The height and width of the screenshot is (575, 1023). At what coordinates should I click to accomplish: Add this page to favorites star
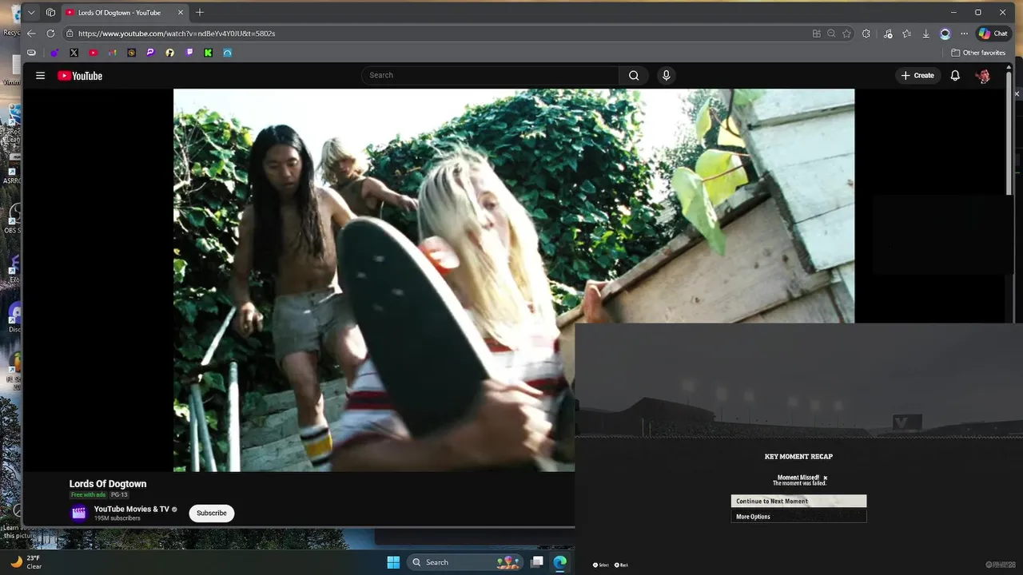pyautogui.click(x=846, y=34)
